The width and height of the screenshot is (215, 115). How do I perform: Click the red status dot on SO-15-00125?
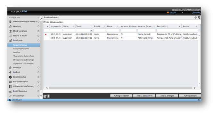pos(46,34)
